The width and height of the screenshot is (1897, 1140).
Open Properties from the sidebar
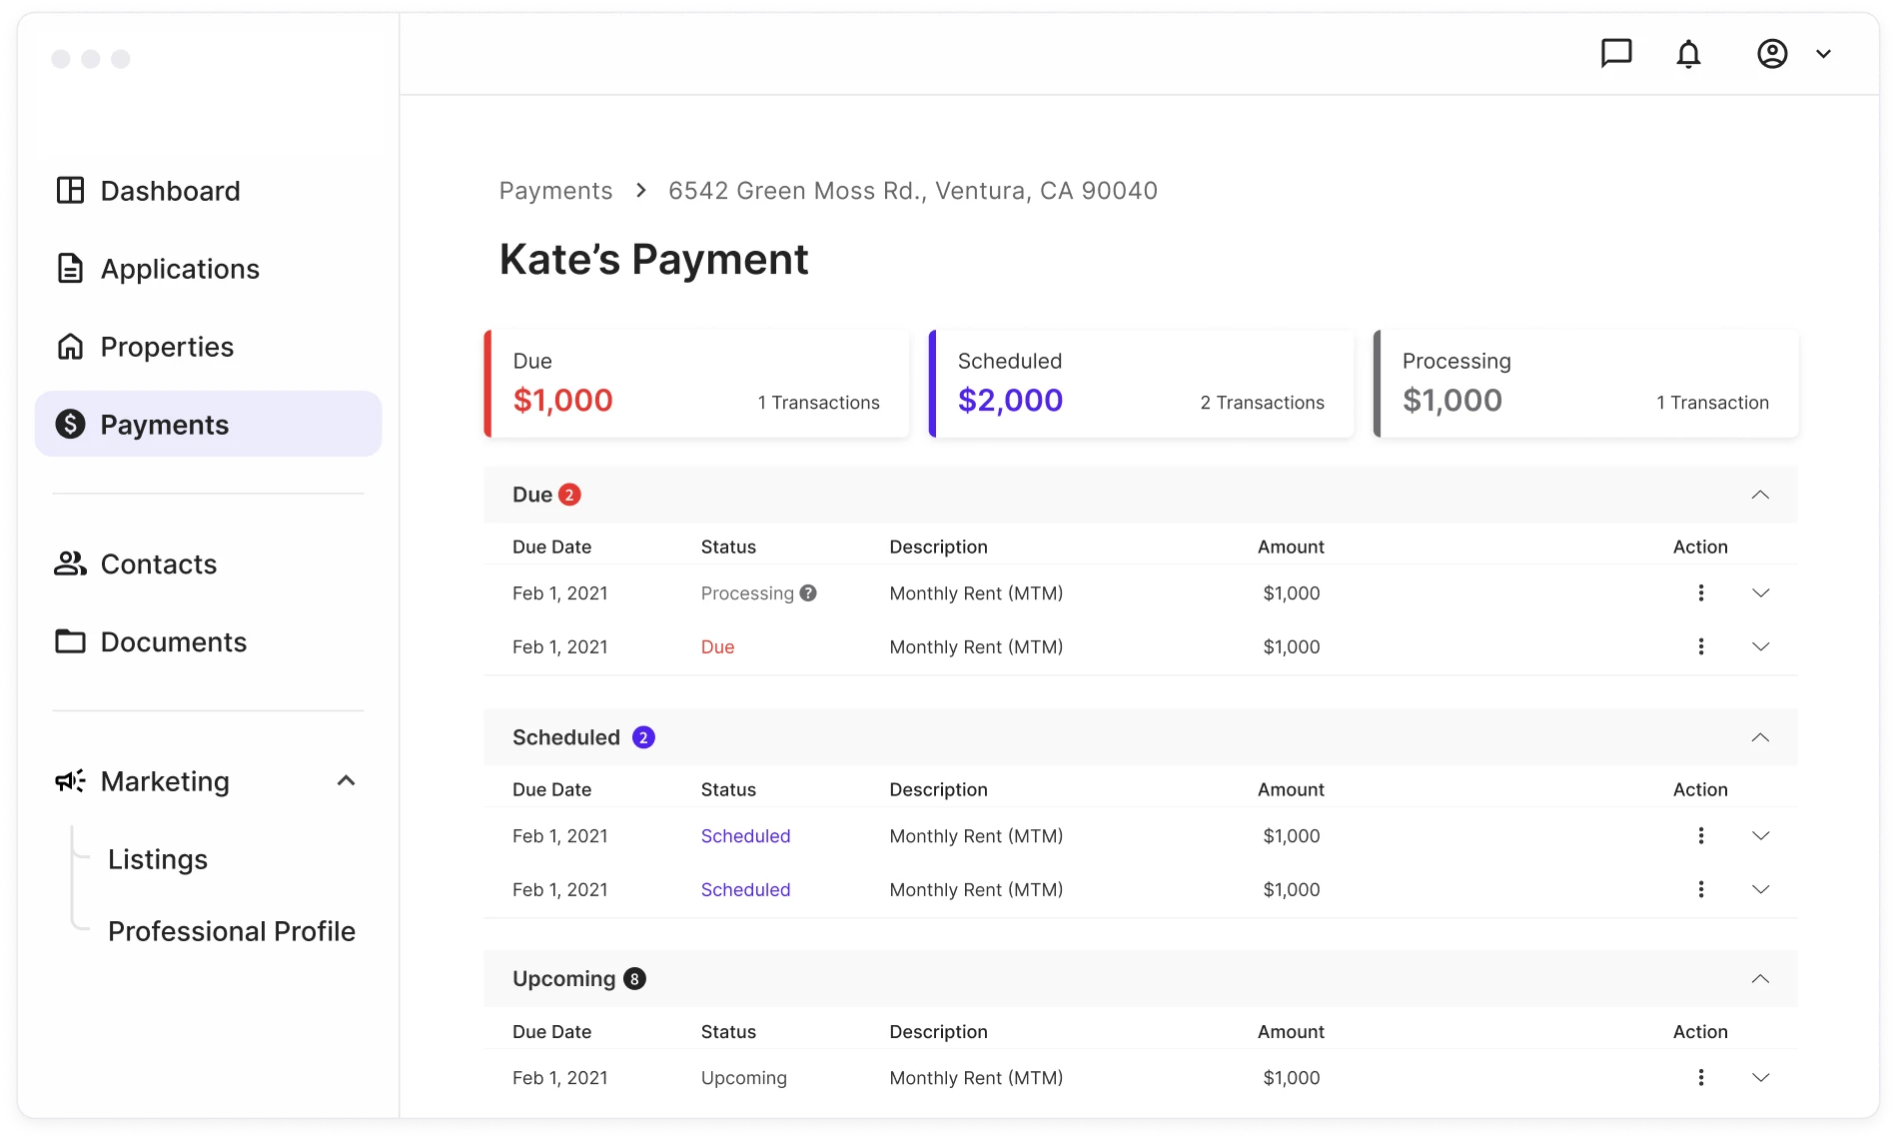[167, 347]
